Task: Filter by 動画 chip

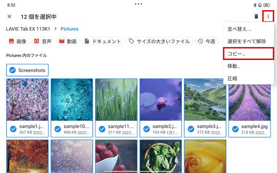Action: (x=68, y=42)
